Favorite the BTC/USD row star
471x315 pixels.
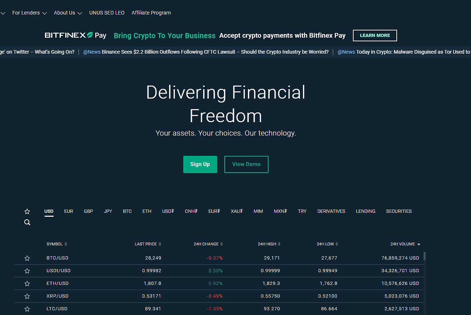pos(27,258)
